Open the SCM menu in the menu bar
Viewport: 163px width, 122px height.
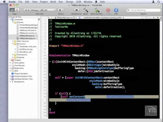78,2
